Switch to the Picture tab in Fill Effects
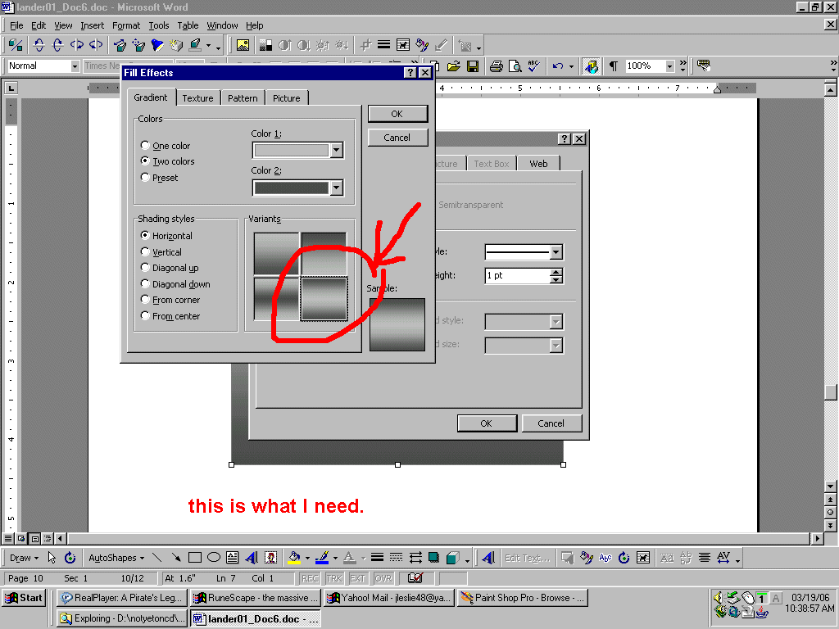Screen dimensions: 839x629 click(x=286, y=98)
